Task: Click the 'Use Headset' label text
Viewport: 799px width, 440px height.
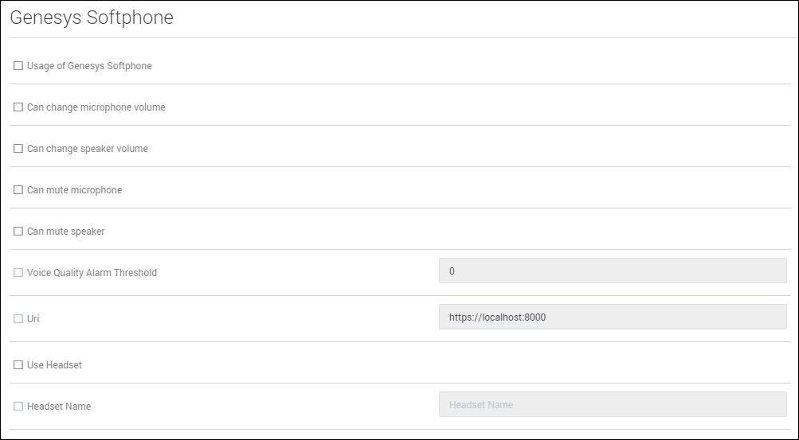Action: (x=54, y=365)
